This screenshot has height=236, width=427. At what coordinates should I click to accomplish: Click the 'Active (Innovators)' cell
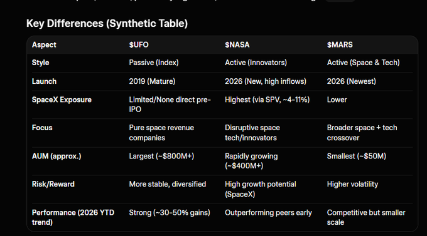(256, 63)
